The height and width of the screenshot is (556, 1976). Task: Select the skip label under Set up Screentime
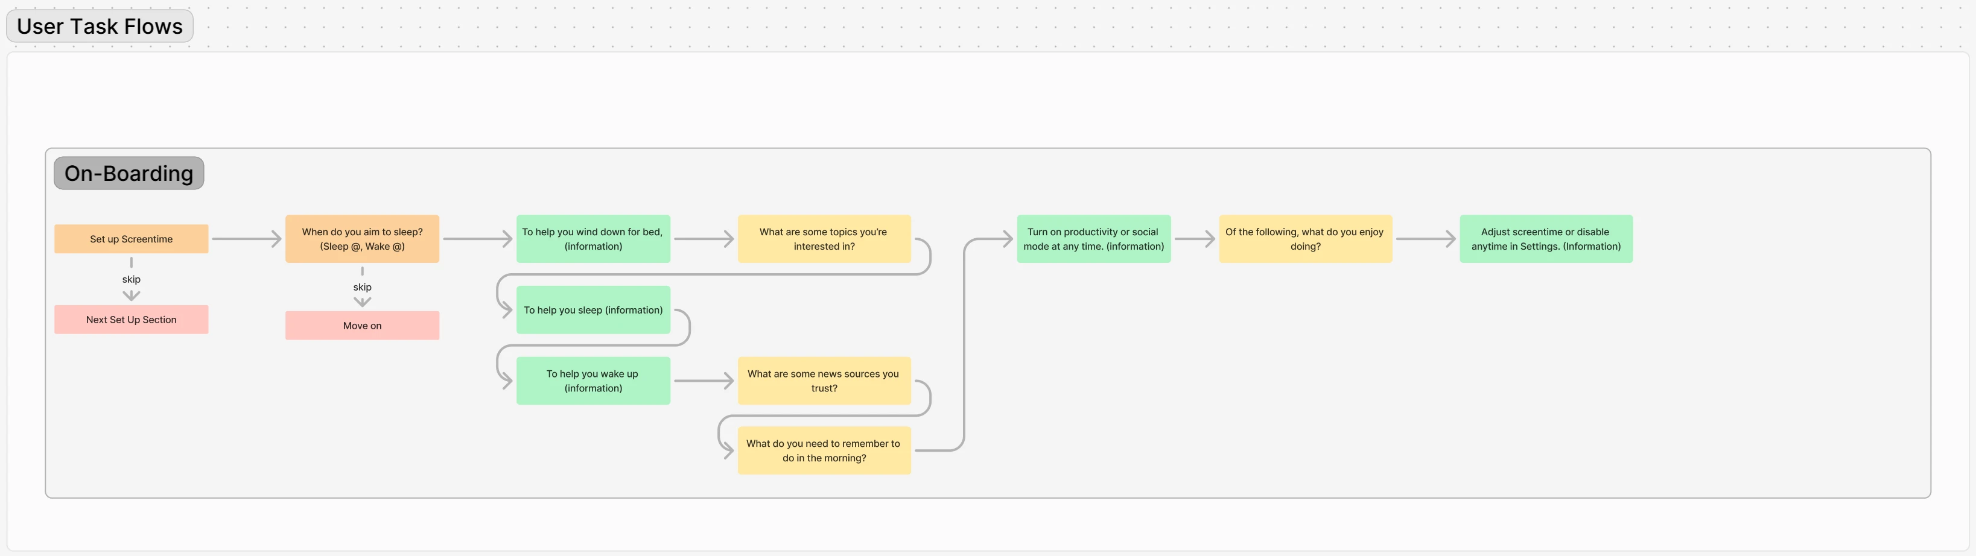coord(131,279)
